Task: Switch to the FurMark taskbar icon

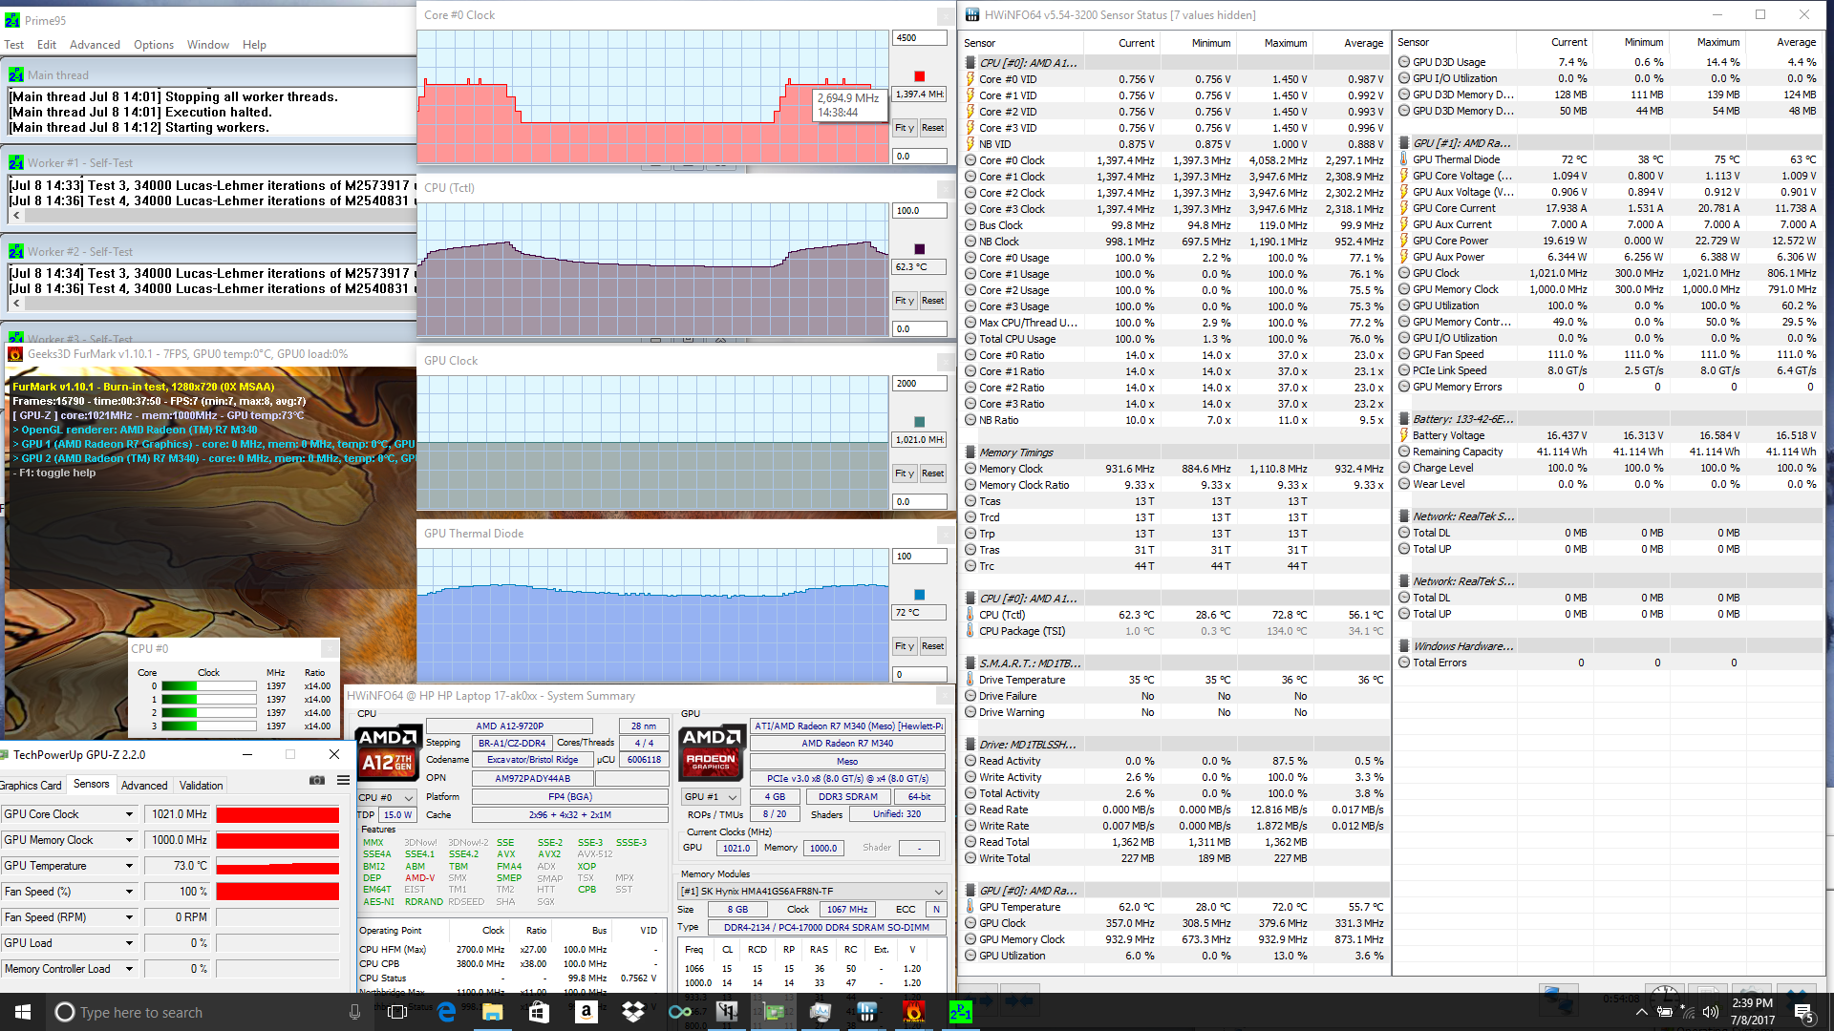Action: pos(913,1012)
